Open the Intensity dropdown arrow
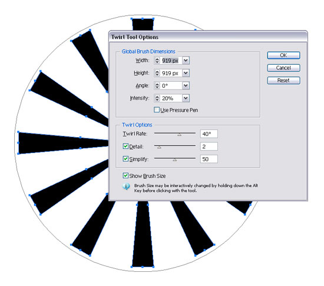Viewport: 324px width, 286px height. [x=186, y=98]
